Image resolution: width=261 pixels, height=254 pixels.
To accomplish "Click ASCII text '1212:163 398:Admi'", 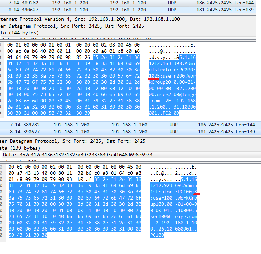I will (x=172, y=63).
